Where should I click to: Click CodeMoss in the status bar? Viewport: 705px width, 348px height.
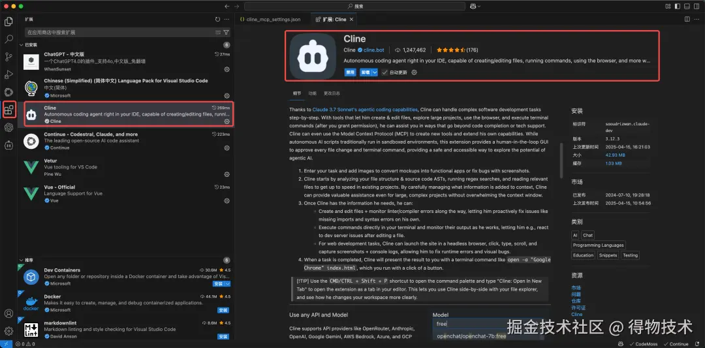645,344
